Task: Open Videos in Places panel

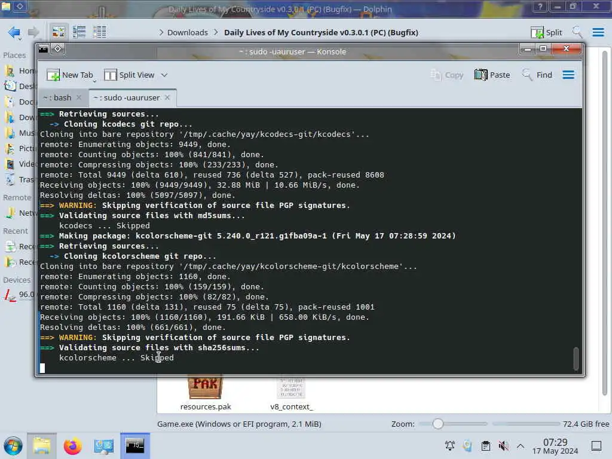Action: coord(19,164)
